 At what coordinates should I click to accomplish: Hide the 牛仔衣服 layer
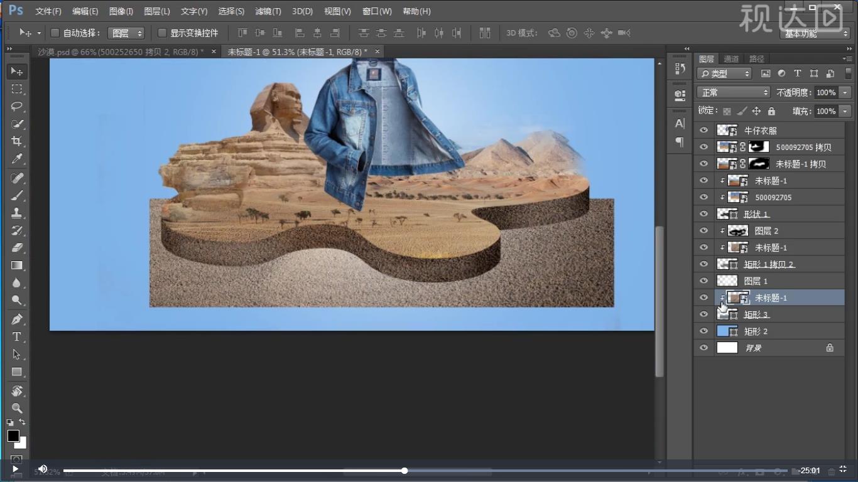(703, 131)
